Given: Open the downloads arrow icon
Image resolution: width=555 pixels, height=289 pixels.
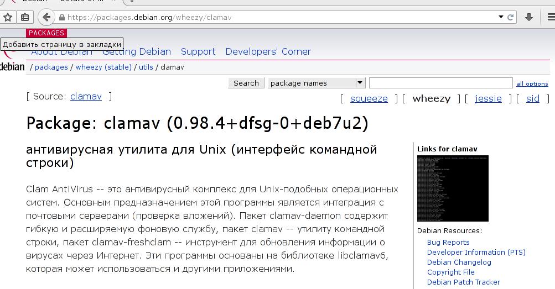Looking at the screenshot, I should click(x=529, y=17).
